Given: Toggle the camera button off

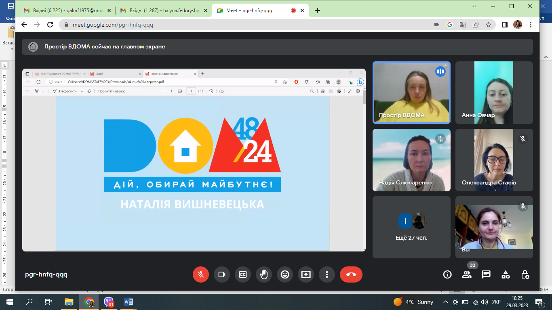Looking at the screenshot, I should [221, 274].
